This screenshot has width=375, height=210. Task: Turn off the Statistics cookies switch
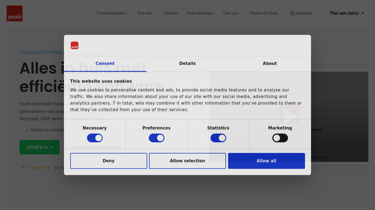218,138
